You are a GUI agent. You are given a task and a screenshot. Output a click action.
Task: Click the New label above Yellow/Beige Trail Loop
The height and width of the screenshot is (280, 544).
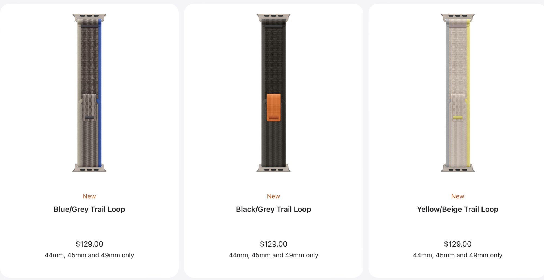458,196
